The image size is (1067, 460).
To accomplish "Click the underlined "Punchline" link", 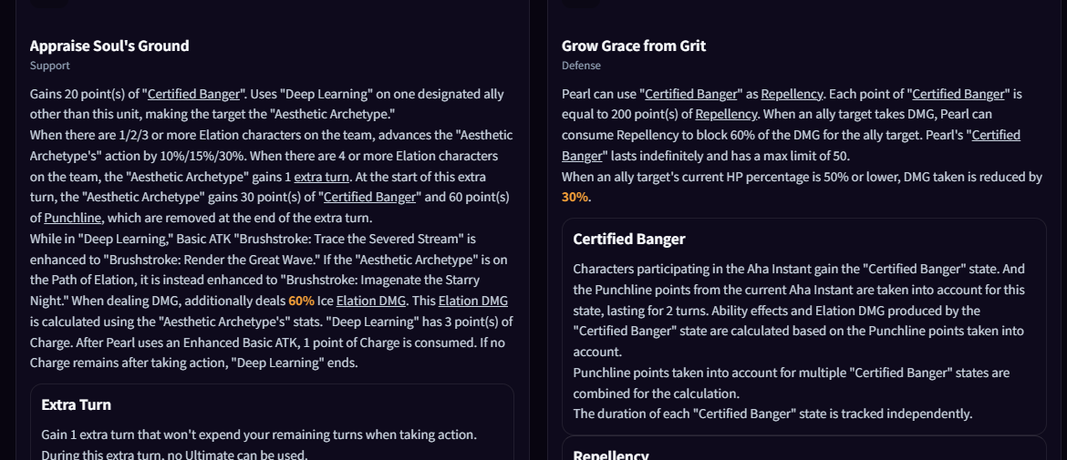I will pos(73,218).
